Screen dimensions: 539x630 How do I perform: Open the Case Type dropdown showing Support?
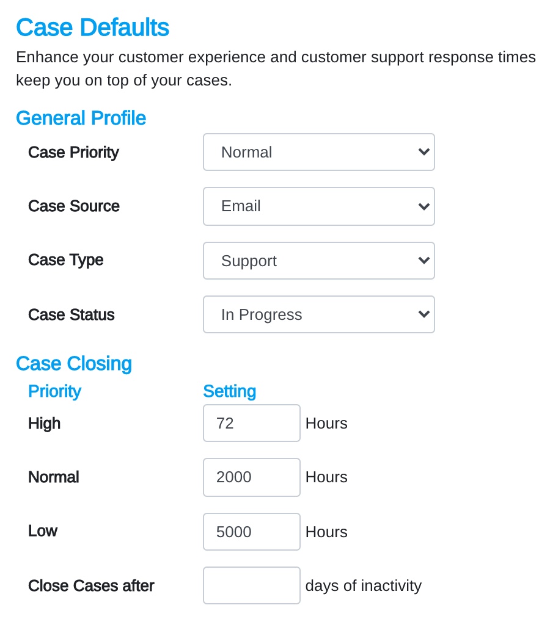click(318, 260)
